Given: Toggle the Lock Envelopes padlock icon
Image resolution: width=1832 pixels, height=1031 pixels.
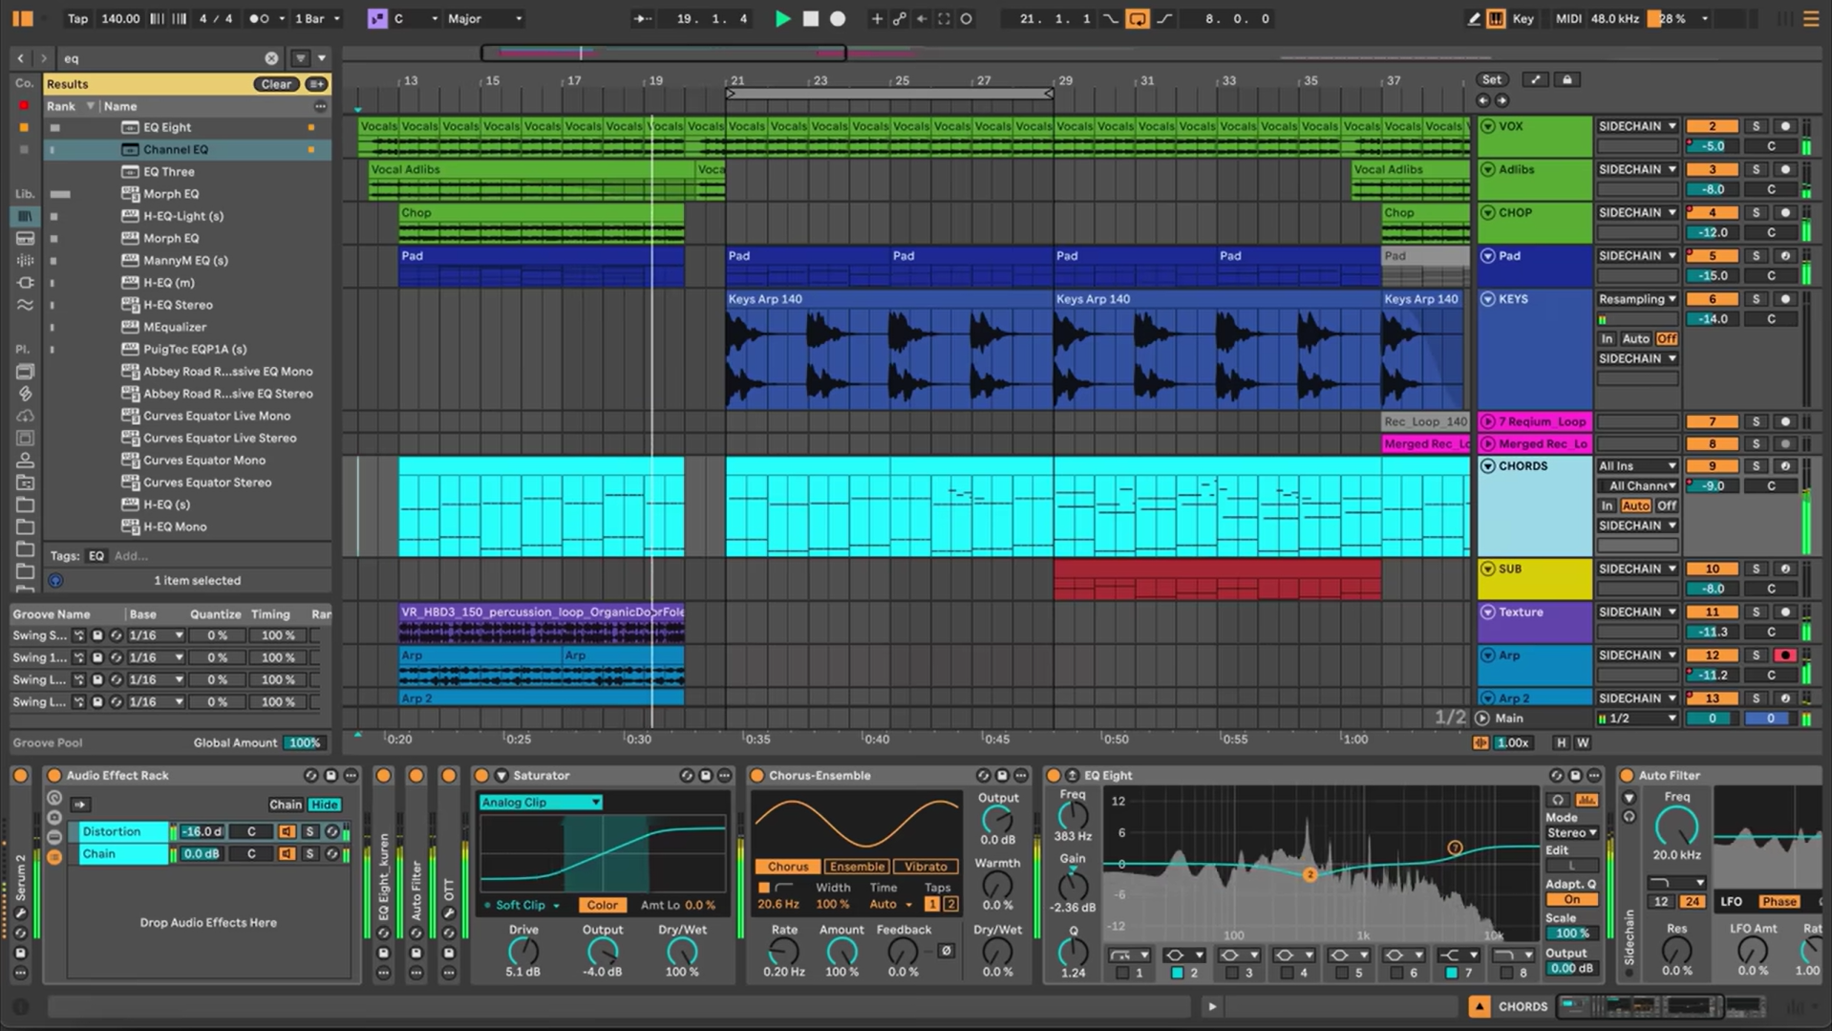Looking at the screenshot, I should 1566,79.
